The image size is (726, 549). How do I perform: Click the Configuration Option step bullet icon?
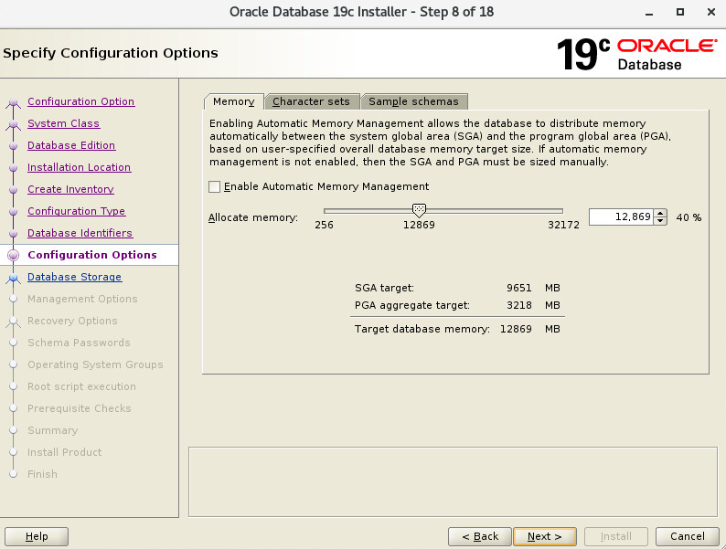14,101
